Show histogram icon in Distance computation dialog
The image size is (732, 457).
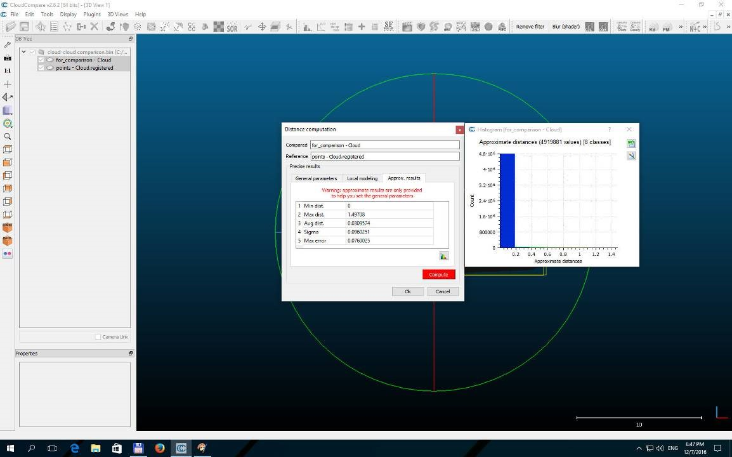[x=443, y=256]
